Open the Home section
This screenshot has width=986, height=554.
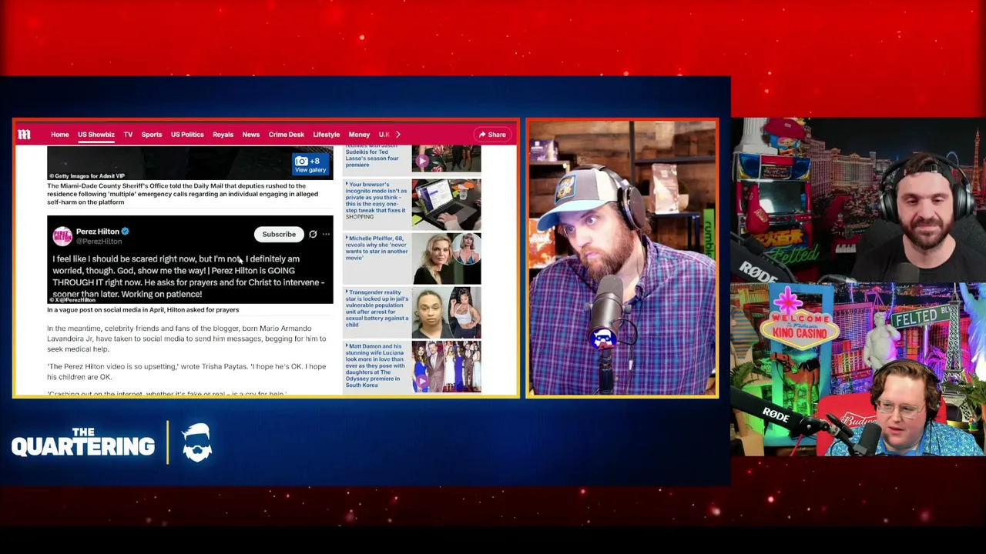click(59, 135)
